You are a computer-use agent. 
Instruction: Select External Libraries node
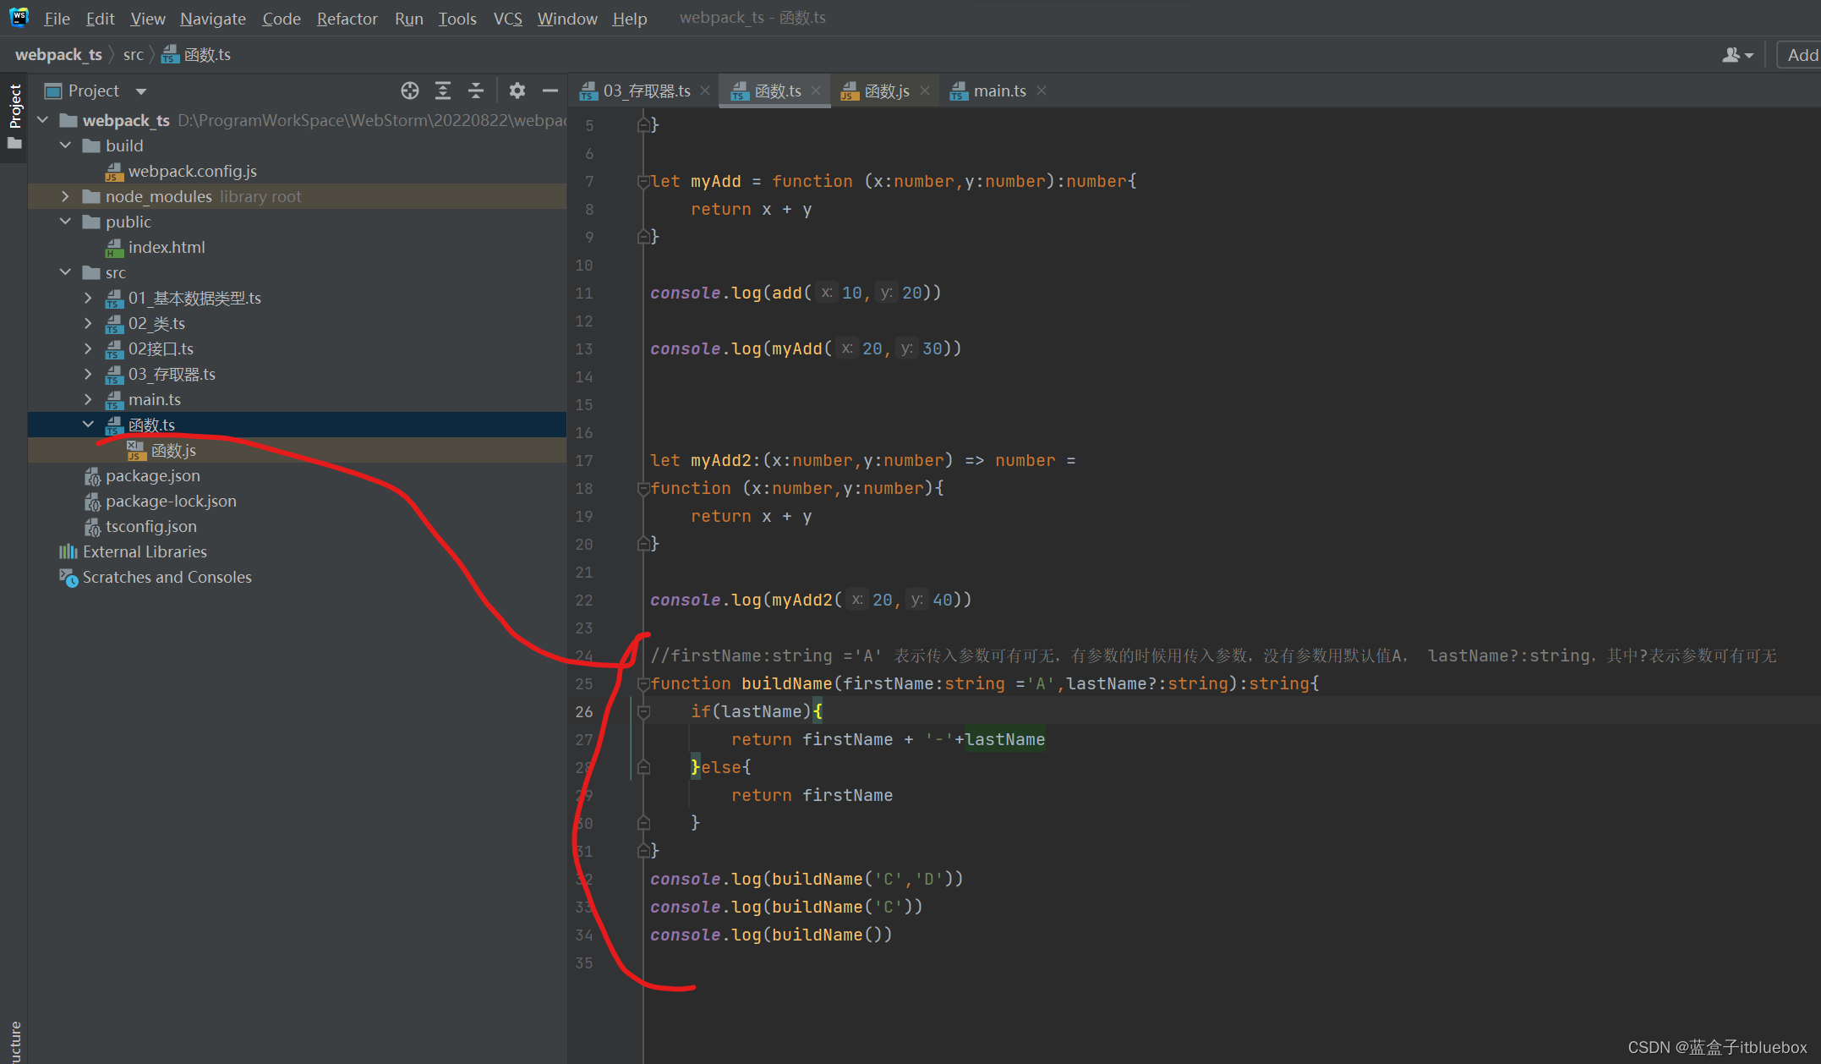[x=145, y=551]
